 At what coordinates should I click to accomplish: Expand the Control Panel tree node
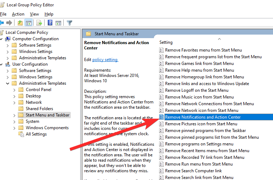14,90
